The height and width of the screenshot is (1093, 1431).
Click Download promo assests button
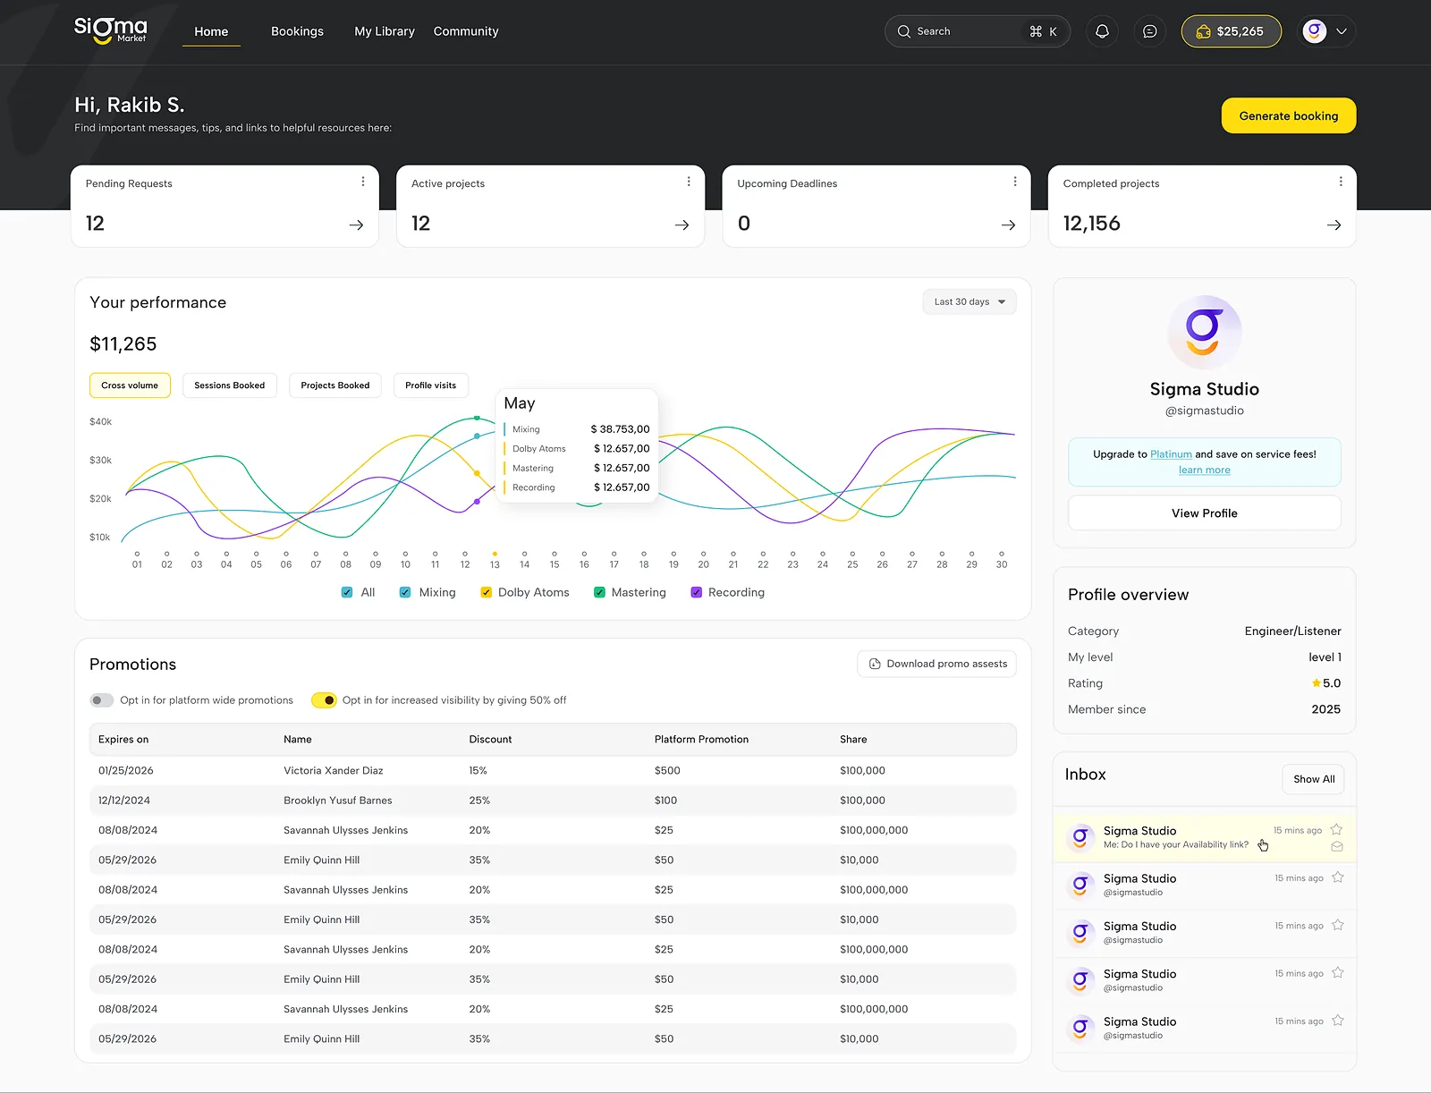click(937, 664)
